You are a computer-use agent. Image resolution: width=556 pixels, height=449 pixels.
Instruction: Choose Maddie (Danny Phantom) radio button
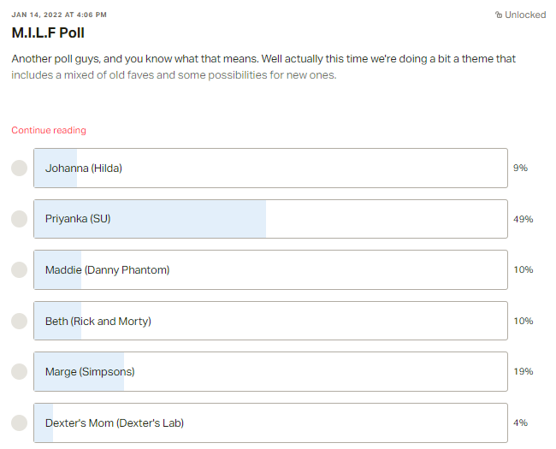click(x=19, y=270)
